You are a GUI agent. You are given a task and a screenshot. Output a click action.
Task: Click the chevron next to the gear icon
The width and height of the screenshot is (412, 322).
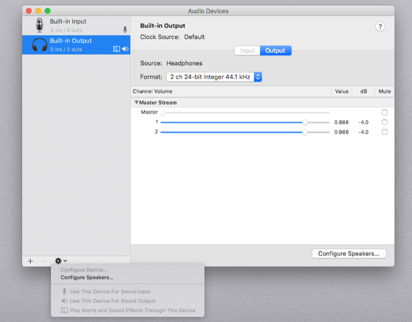click(65, 261)
